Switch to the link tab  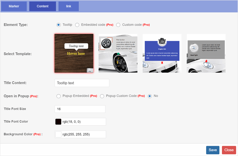[69, 6]
